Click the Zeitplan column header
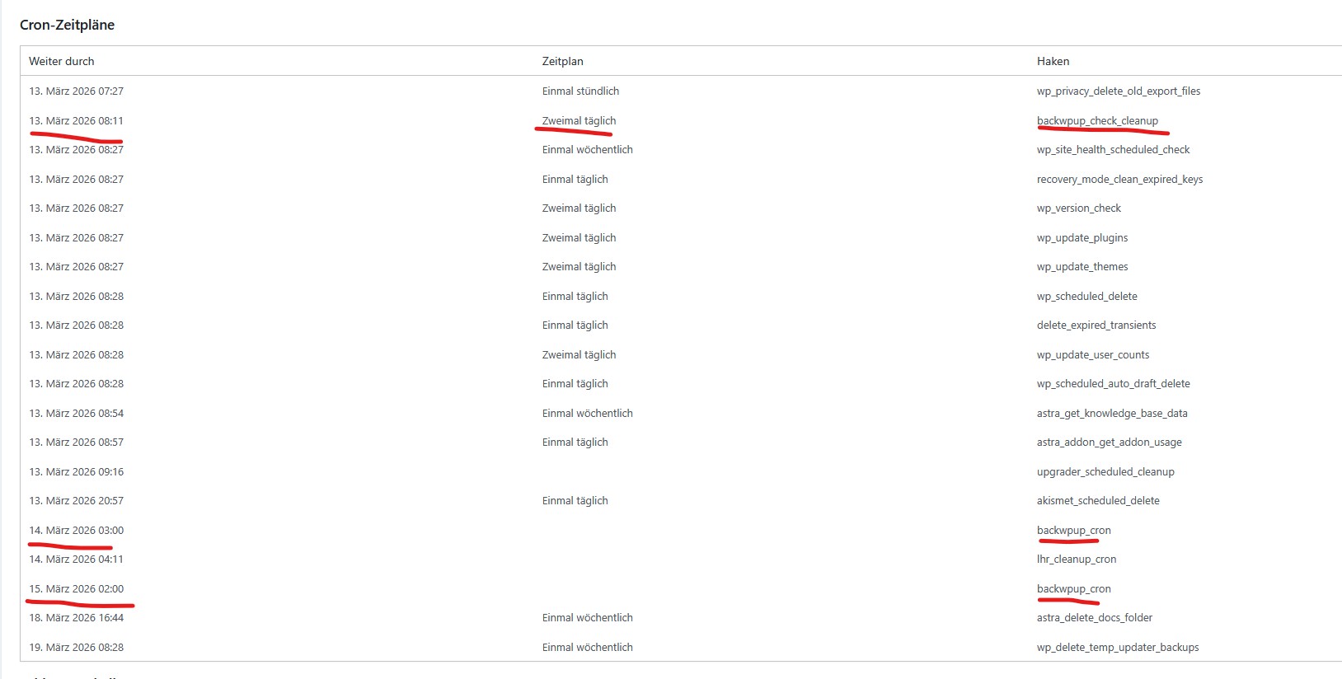The width and height of the screenshot is (1342, 679). (x=563, y=61)
